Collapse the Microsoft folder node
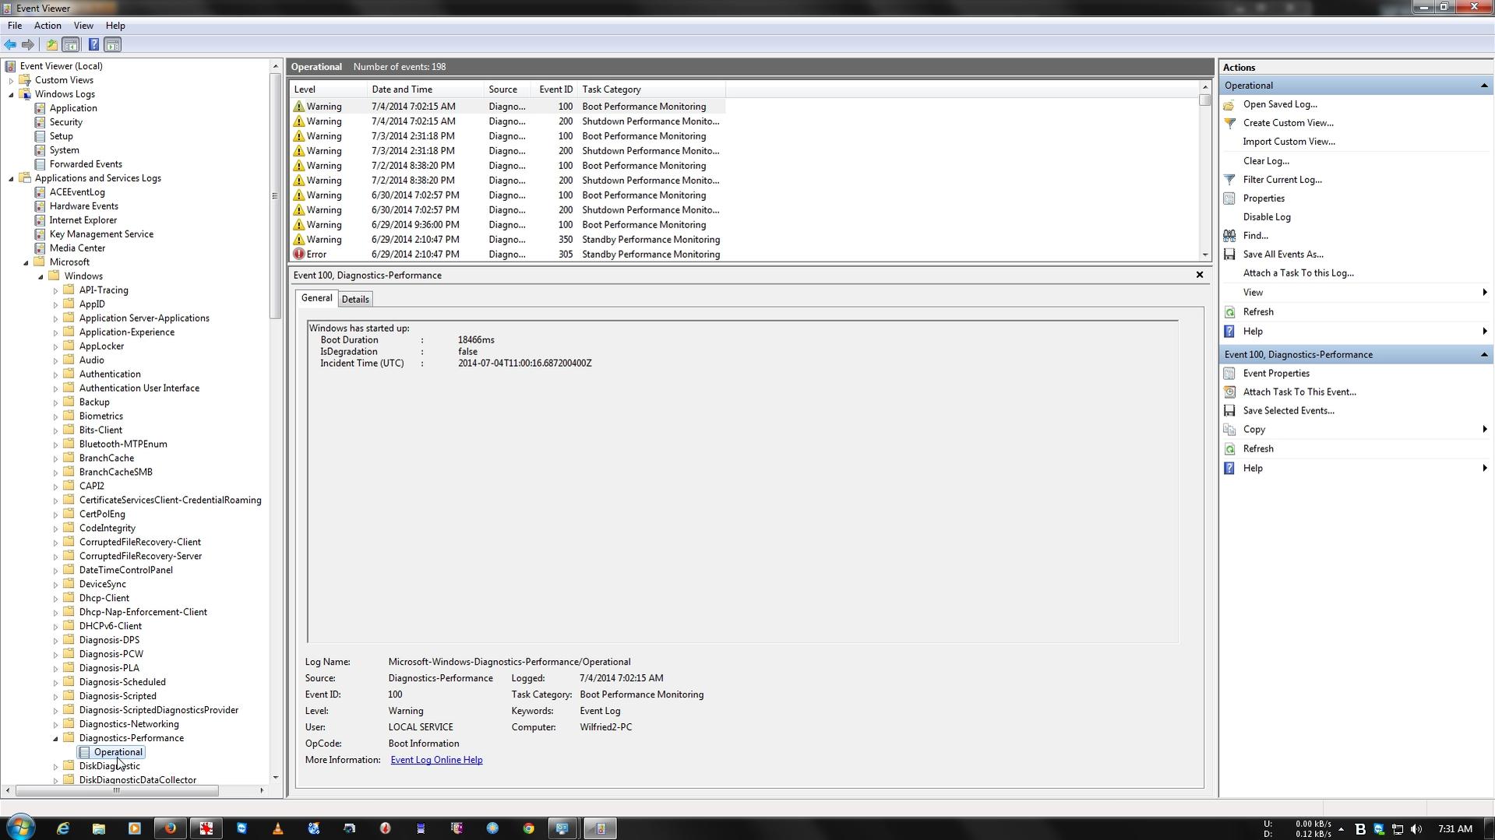 (x=26, y=262)
